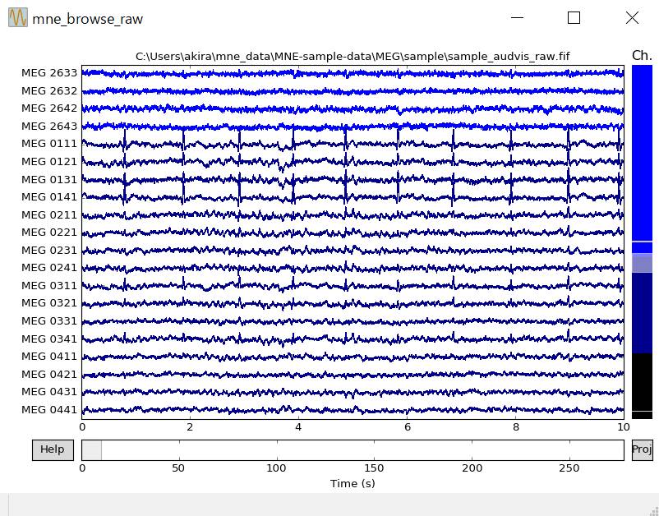Open the Proj projectors dialog
This screenshot has width=659, height=516.
click(x=642, y=449)
